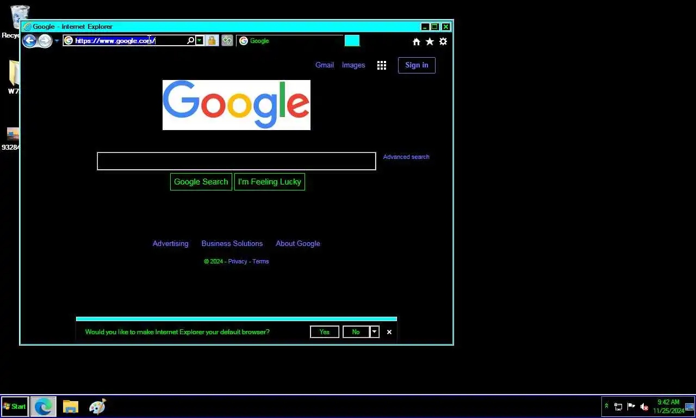The width and height of the screenshot is (696, 418).
Task: Open the Advanced search link
Action: 406,157
